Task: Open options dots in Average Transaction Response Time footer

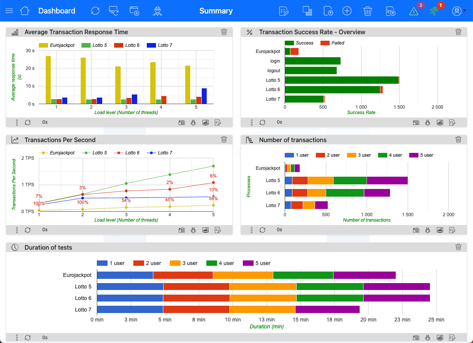Action: (17, 123)
